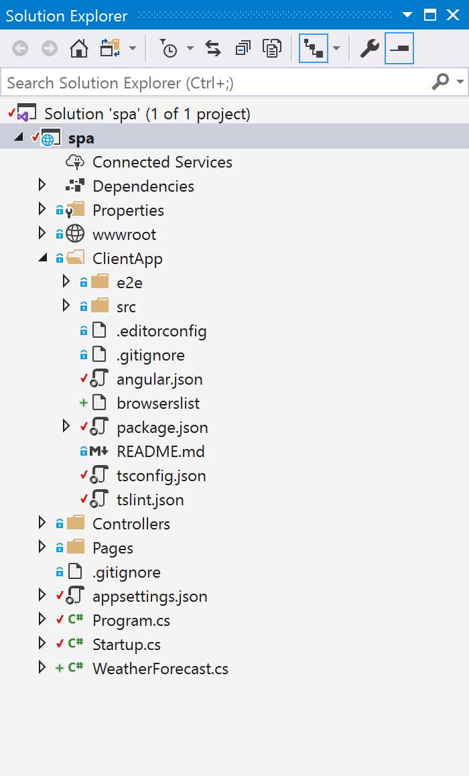Select the spa project node

pos(81,137)
